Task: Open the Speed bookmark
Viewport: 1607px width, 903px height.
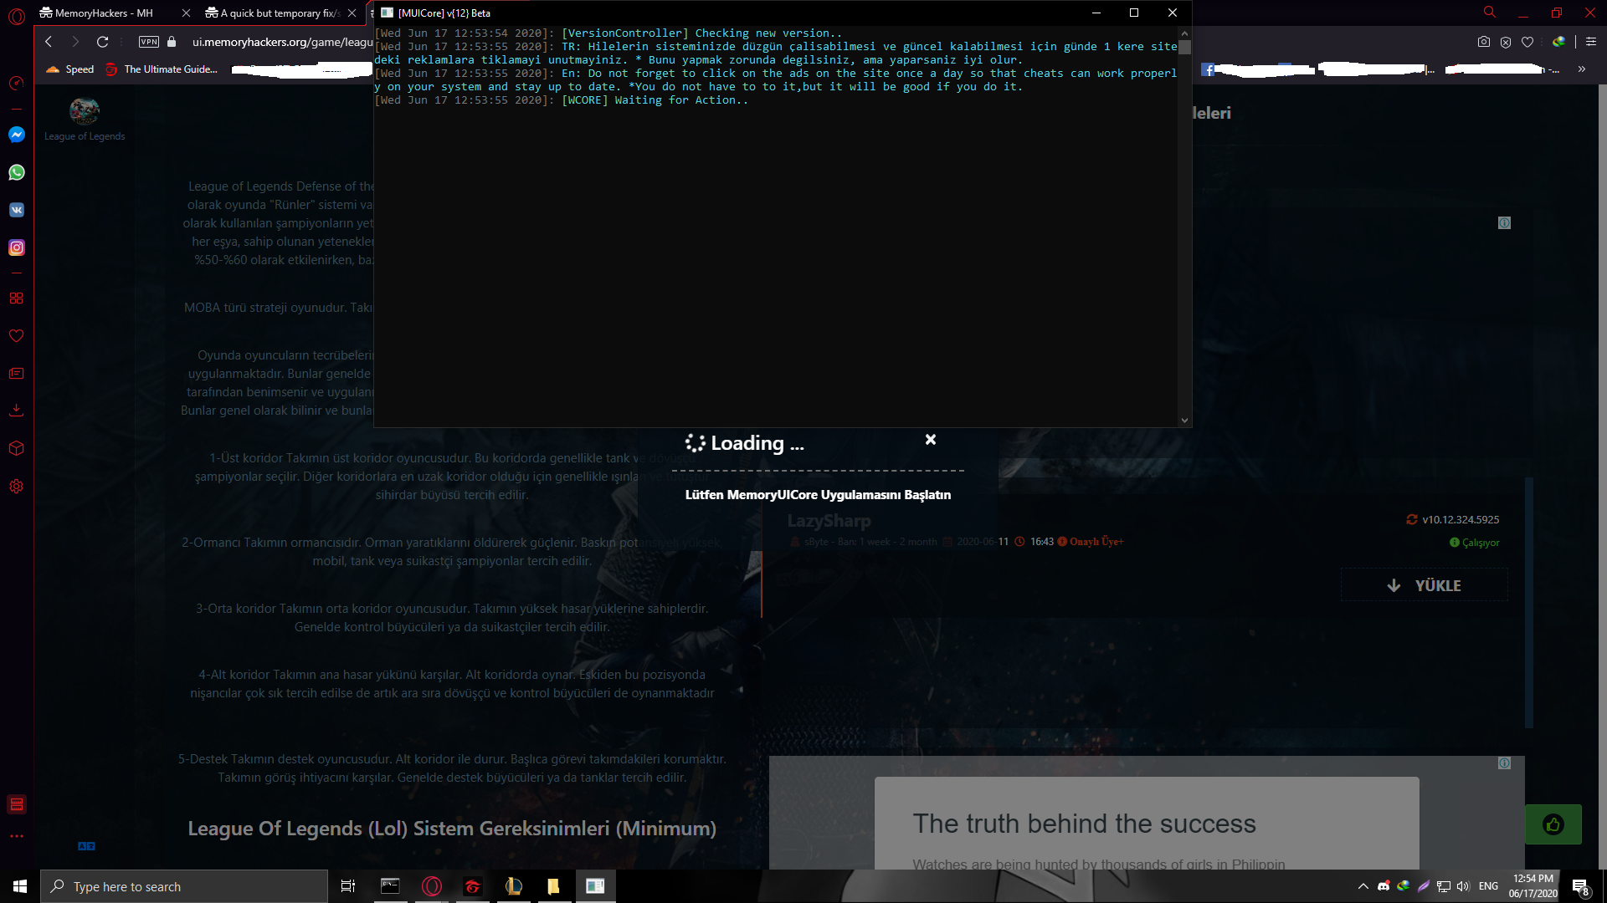Action: (x=70, y=69)
